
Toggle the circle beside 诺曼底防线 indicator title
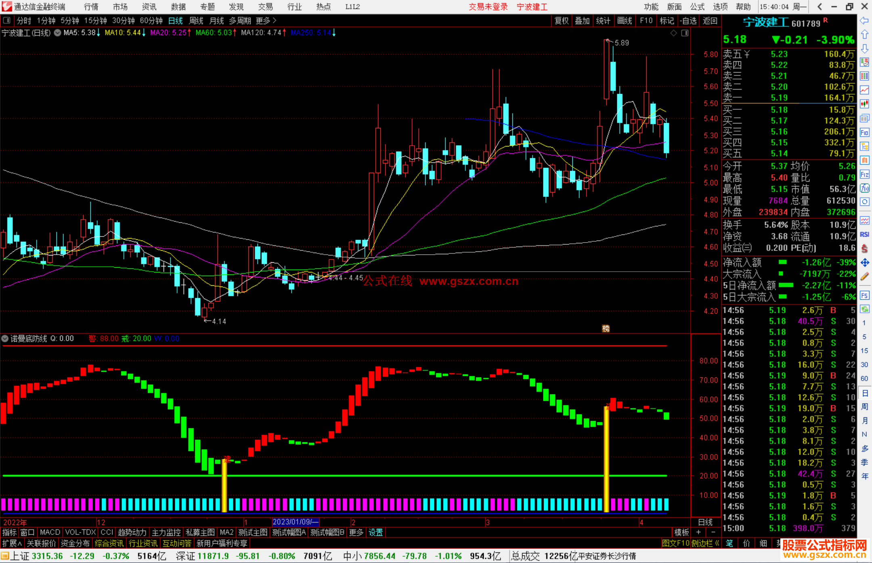5,339
